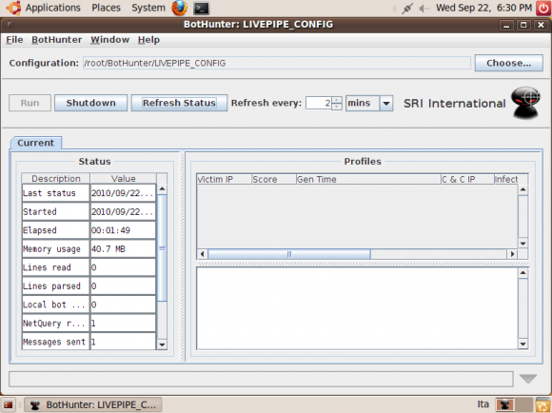Click the Profiles table horizontal scrollbar thumb
Screen dimensions: 552x413
(289, 254)
